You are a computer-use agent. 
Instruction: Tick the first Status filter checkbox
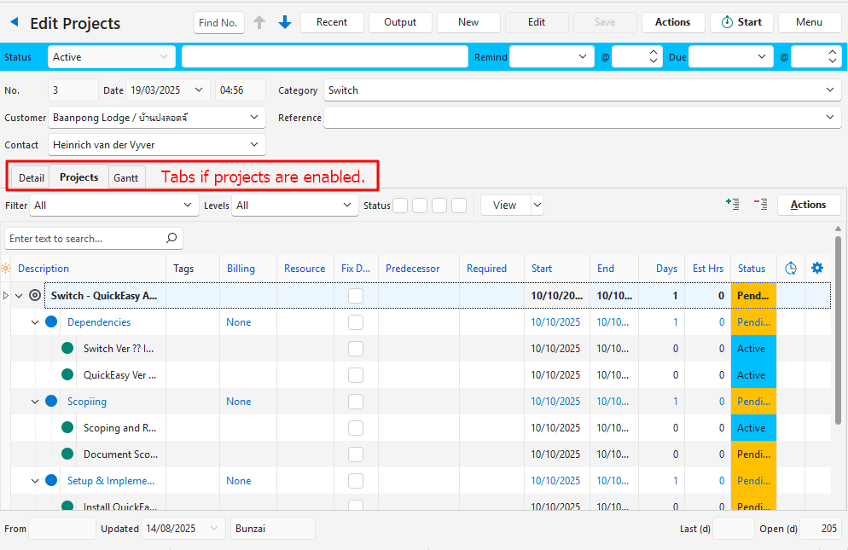coord(400,206)
